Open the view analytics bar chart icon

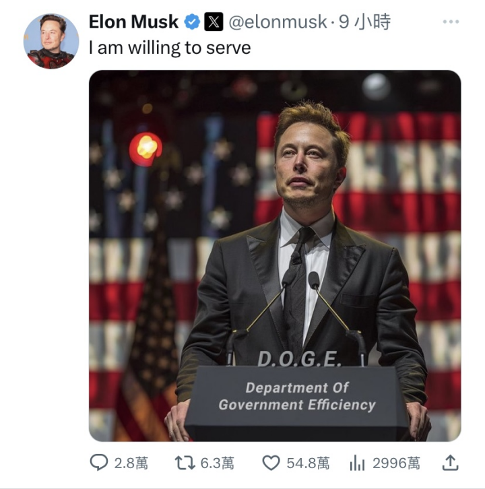pos(357,463)
